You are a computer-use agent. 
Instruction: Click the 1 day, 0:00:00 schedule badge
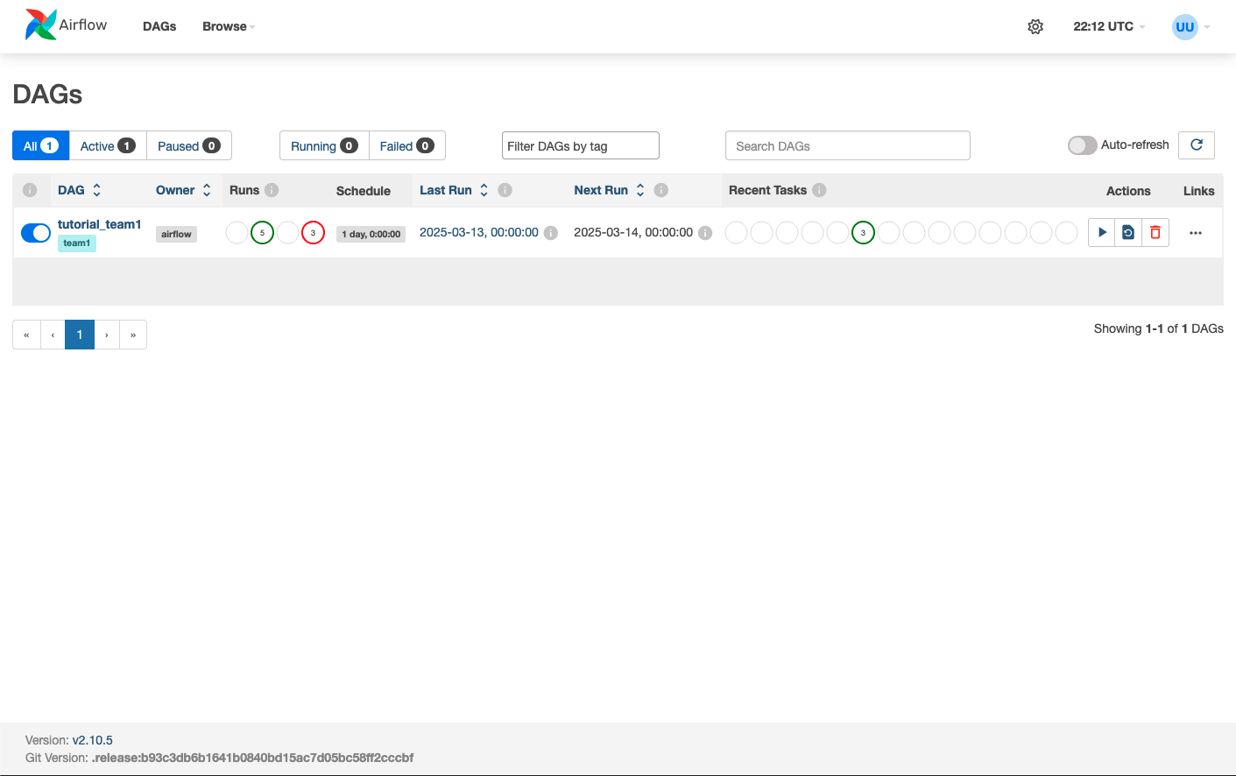coord(371,234)
